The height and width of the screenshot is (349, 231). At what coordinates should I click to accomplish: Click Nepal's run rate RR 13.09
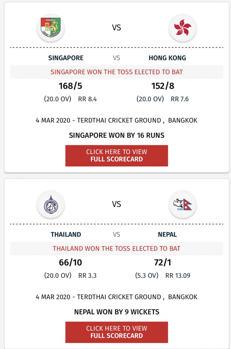point(178,275)
